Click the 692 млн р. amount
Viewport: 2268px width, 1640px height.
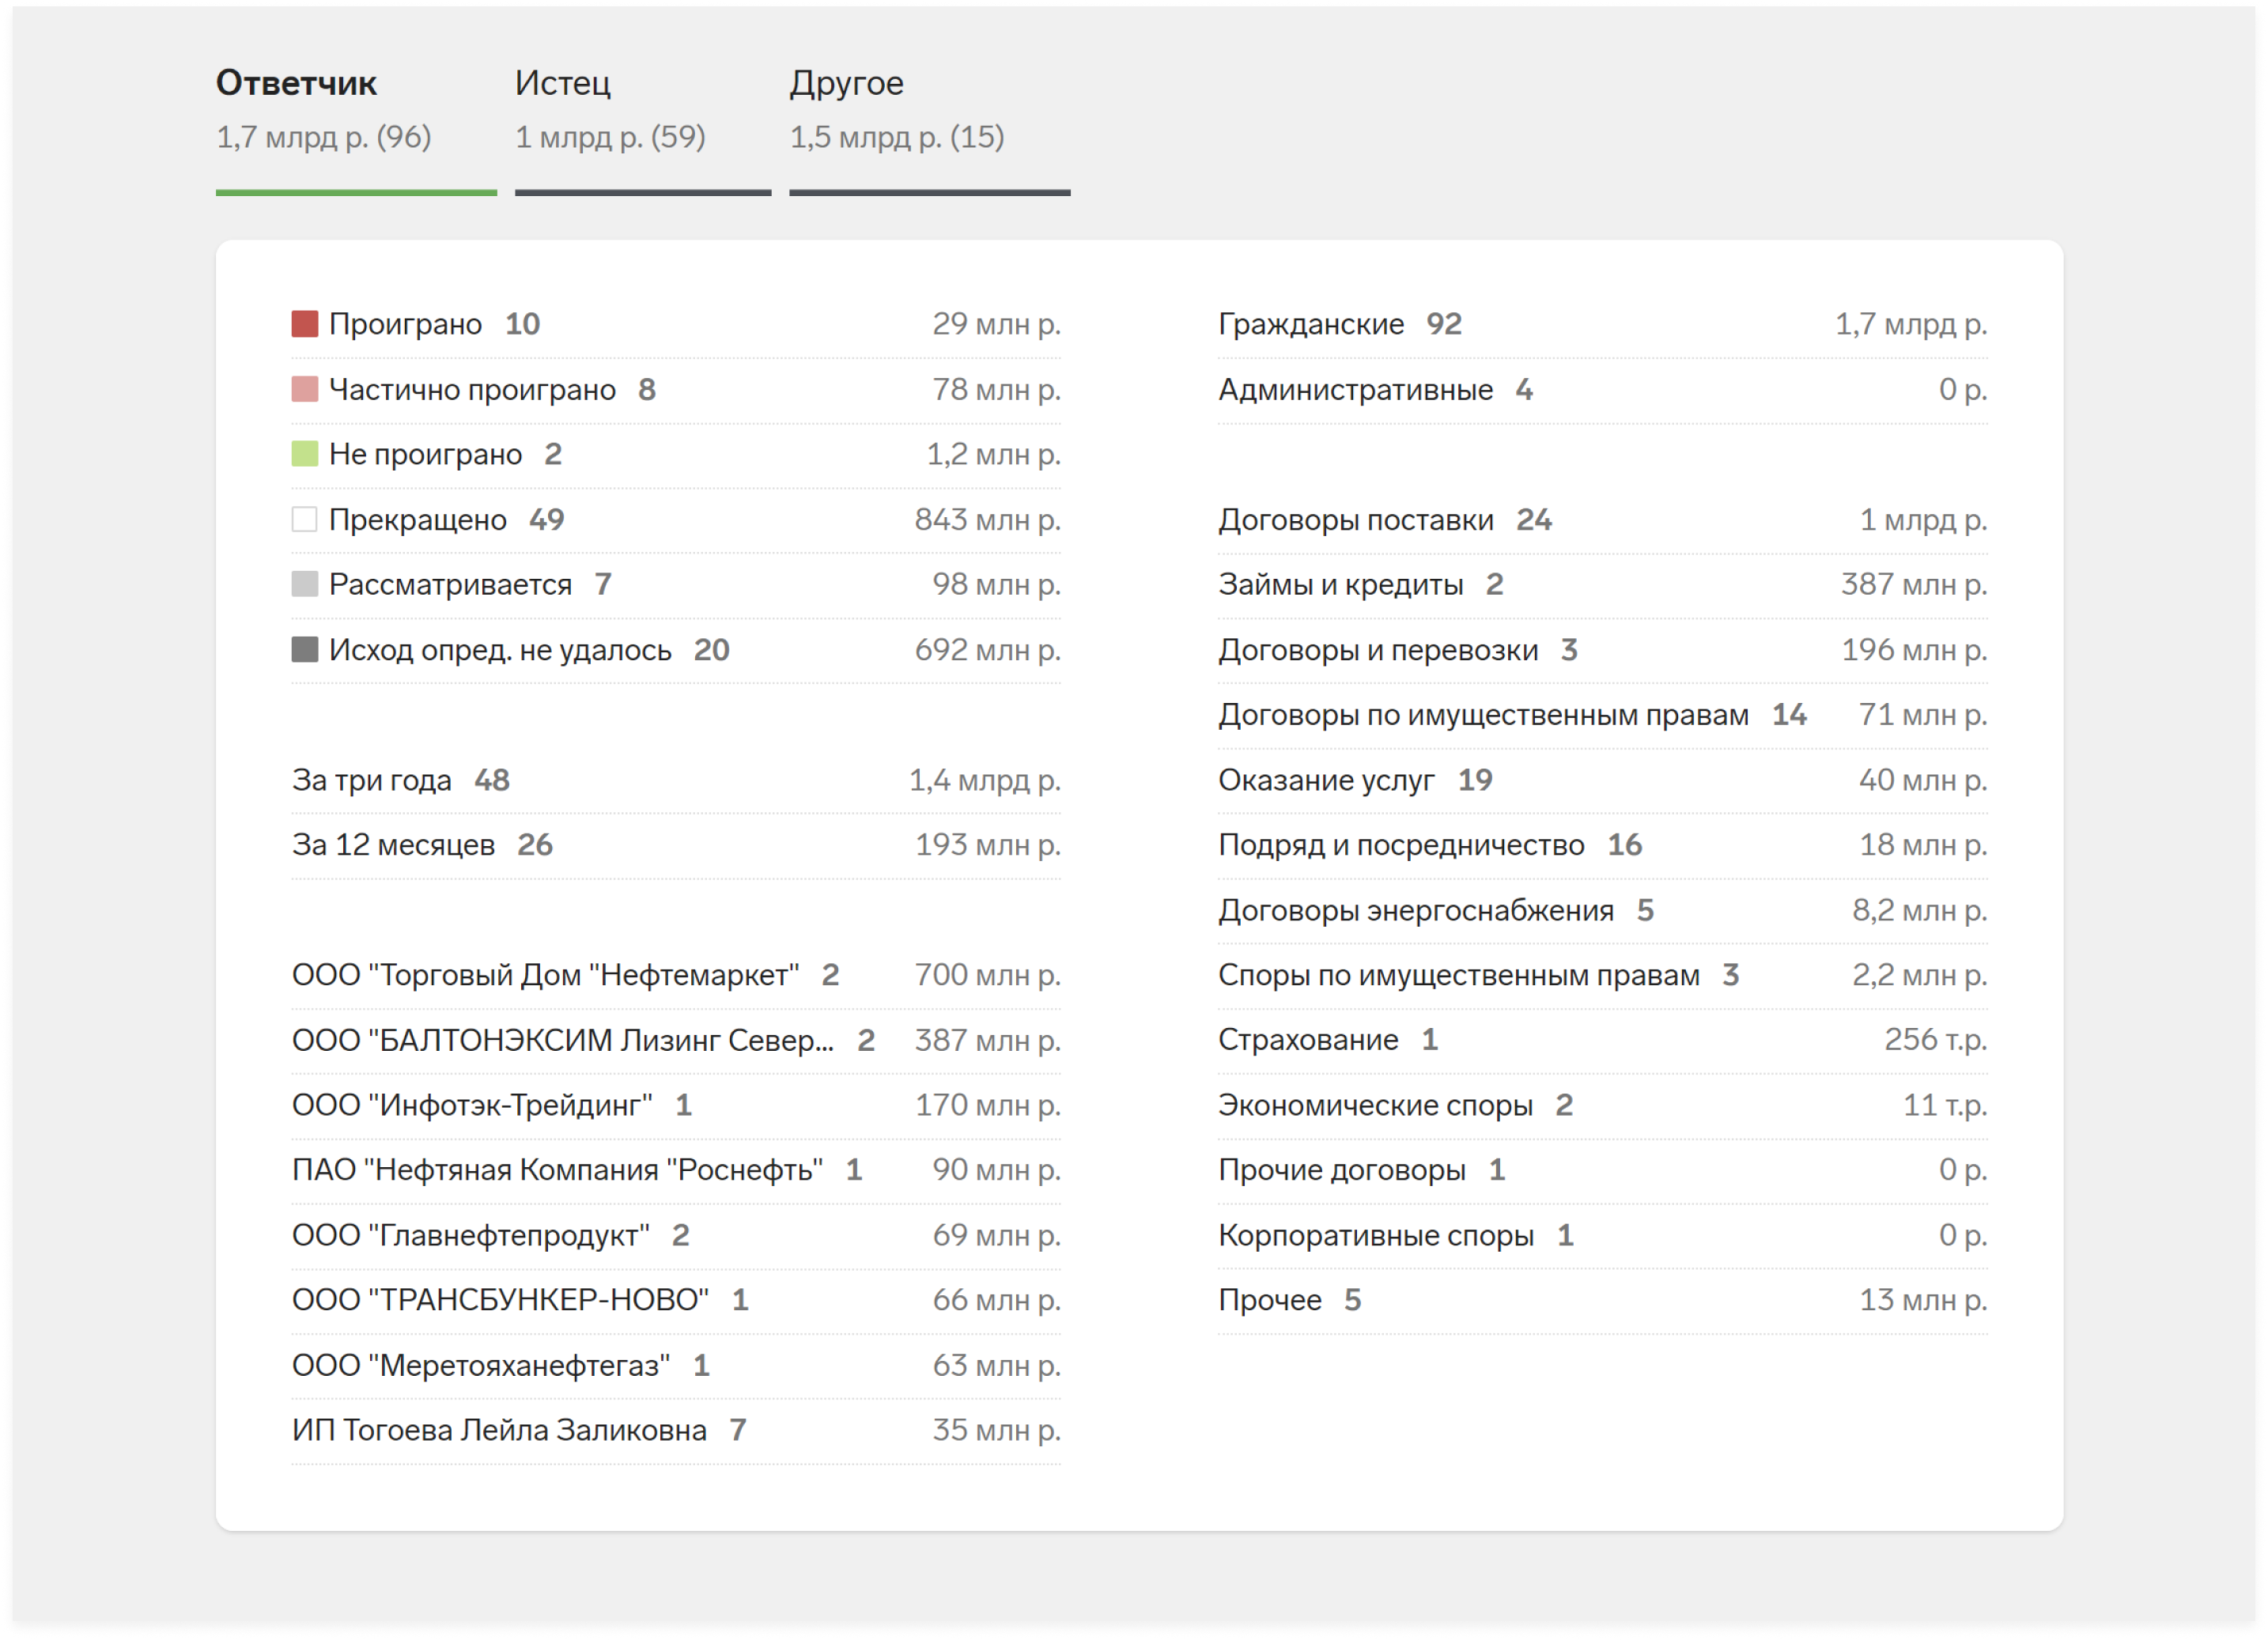987,650
